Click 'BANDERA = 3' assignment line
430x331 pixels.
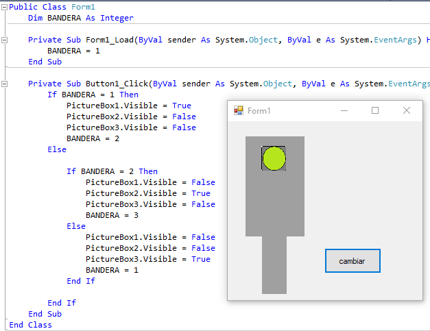click(x=112, y=215)
